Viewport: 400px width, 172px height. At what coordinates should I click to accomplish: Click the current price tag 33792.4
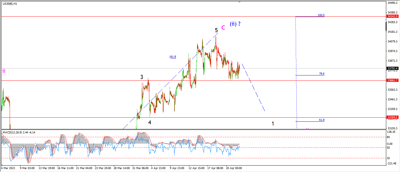point(392,68)
